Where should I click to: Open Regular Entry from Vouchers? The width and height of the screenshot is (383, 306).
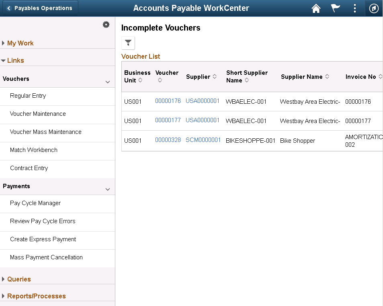pyautogui.click(x=28, y=96)
